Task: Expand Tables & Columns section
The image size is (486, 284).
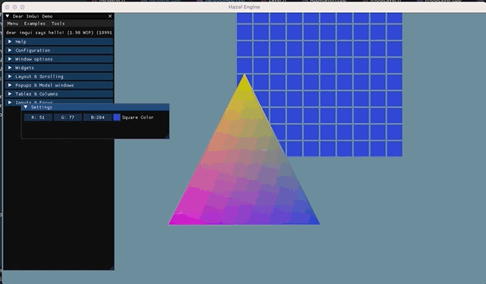Action: click(59, 93)
